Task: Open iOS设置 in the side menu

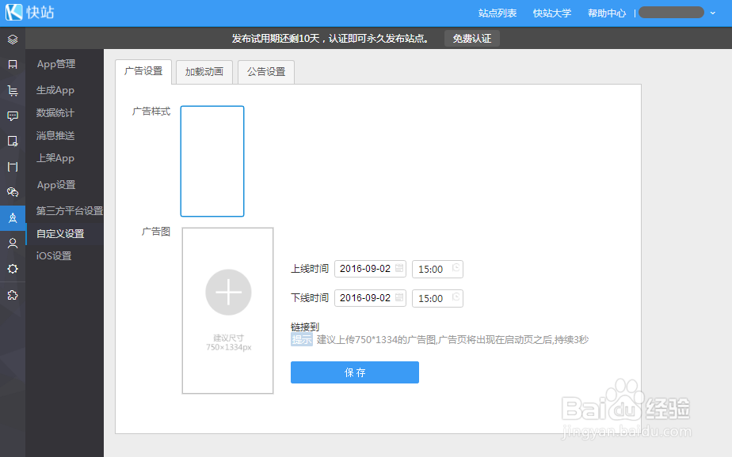Action: tap(54, 255)
